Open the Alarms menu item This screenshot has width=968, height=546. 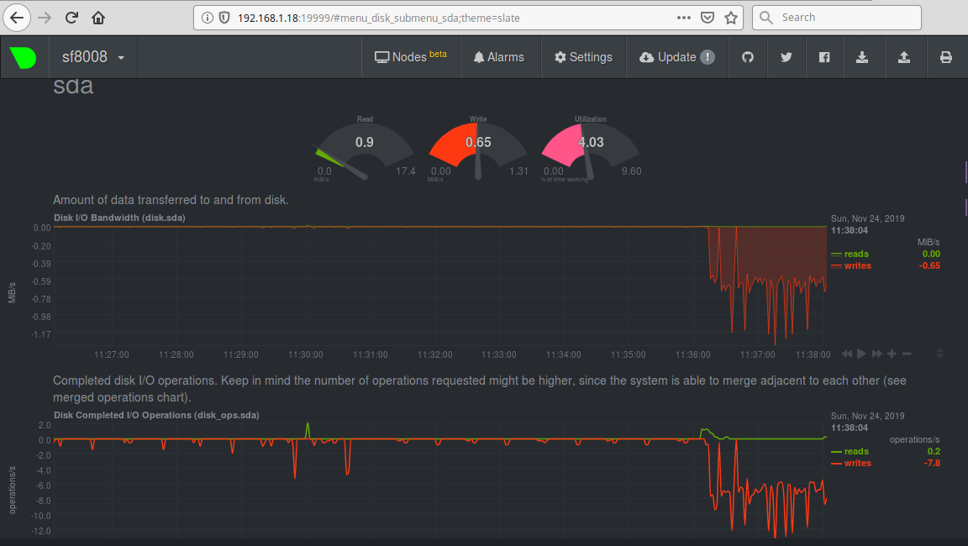click(x=498, y=57)
